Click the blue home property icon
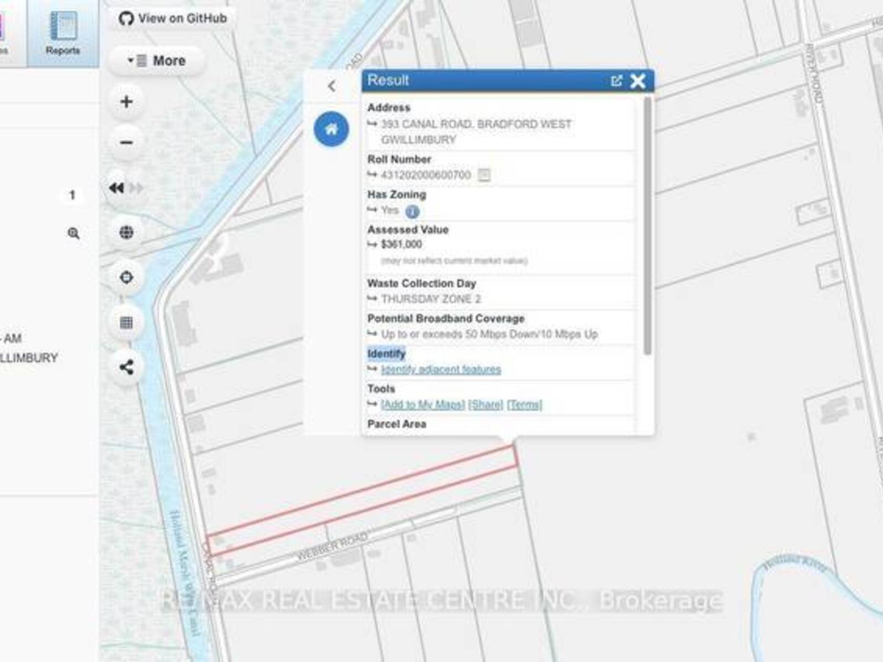Screen dimensions: 883x662 coord(331,129)
